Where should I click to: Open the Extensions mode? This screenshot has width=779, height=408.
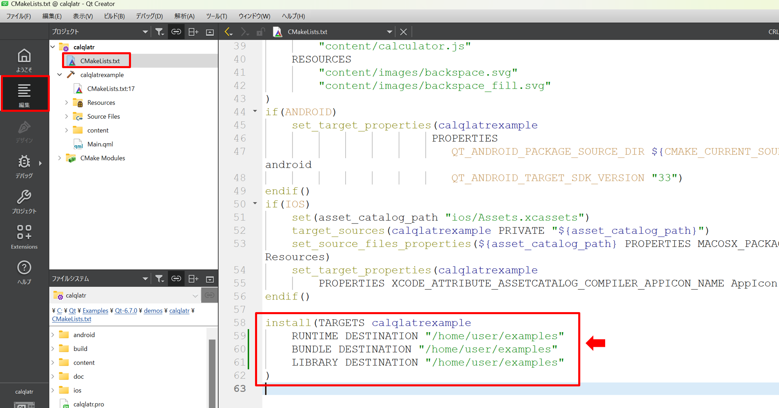pos(24,237)
